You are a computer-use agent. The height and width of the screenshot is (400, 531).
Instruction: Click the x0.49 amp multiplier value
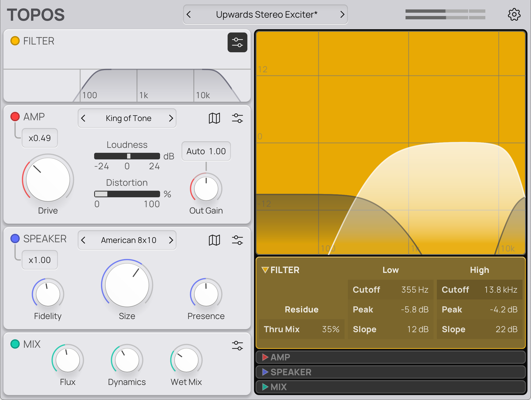pyautogui.click(x=40, y=138)
